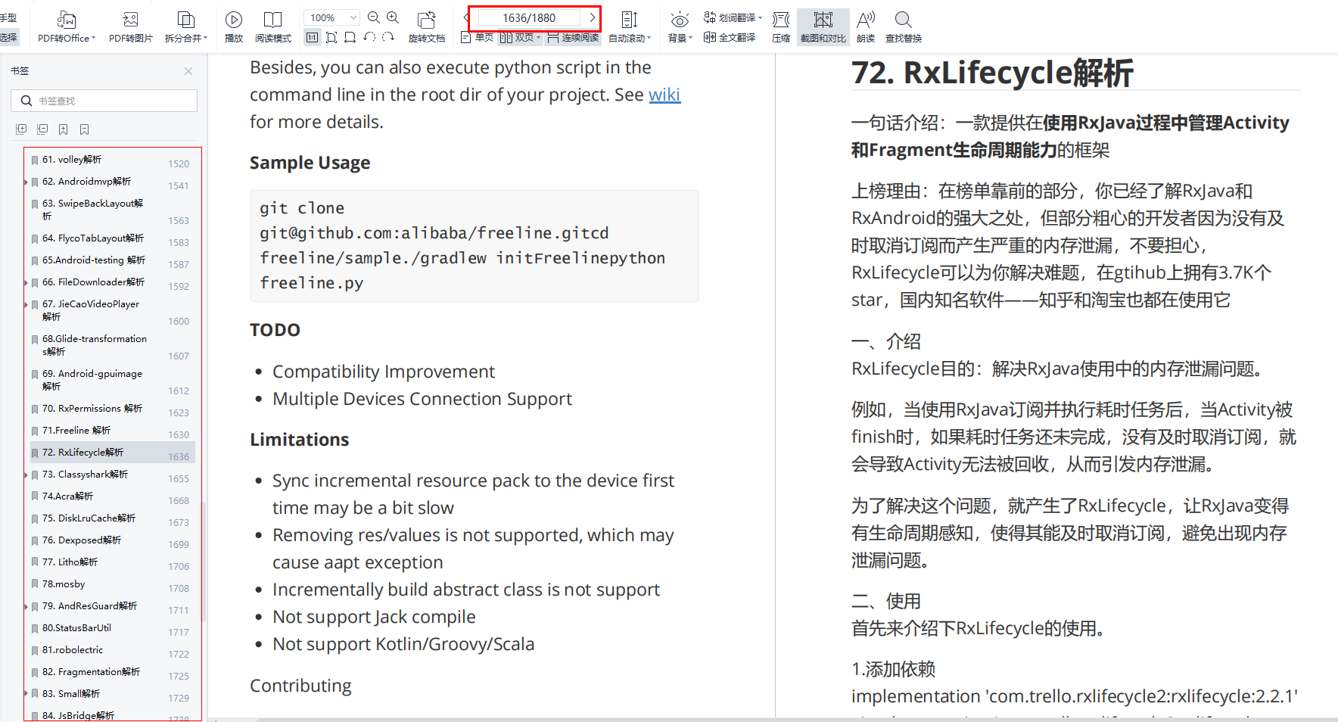Toggle 连续阅读 continuous reading
The width and height of the screenshot is (1338, 722).
click(x=573, y=37)
